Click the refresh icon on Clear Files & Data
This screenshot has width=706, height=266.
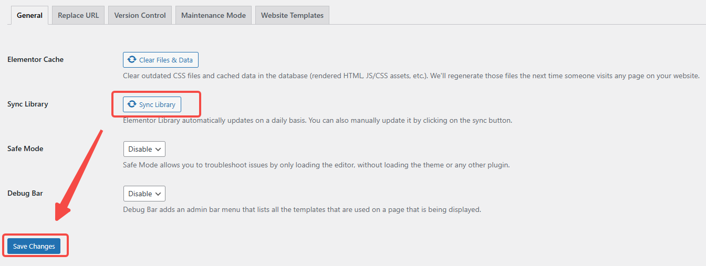click(132, 60)
